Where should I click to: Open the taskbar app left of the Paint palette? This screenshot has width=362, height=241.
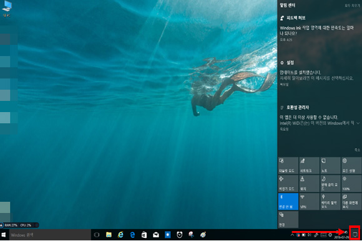point(191,235)
